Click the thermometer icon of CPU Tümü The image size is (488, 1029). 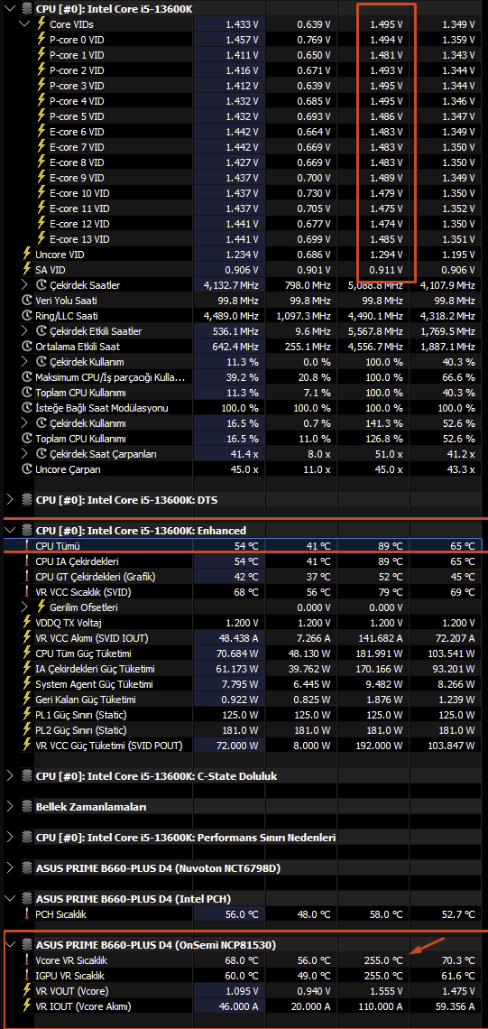[27, 546]
